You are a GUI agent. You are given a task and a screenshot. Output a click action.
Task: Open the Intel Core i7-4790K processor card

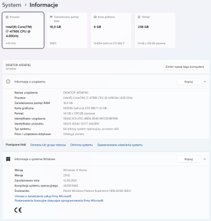(x=23, y=30)
